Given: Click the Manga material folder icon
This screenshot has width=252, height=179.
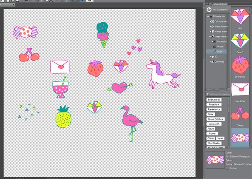Looking at the screenshot, I should click(x=213, y=32).
